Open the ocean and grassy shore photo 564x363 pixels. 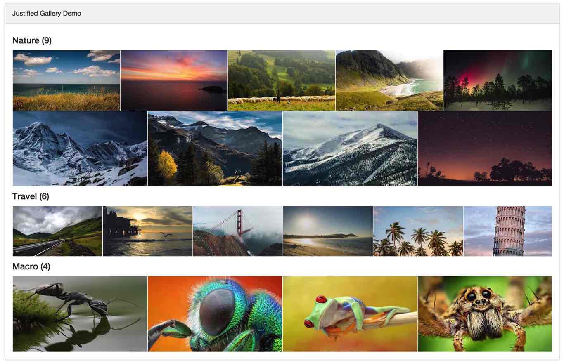click(x=66, y=80)
